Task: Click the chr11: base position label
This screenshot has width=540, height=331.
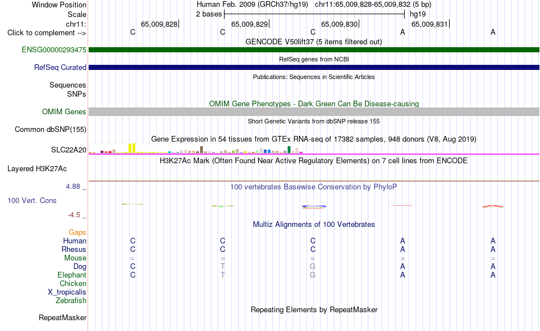Action: 76,24
